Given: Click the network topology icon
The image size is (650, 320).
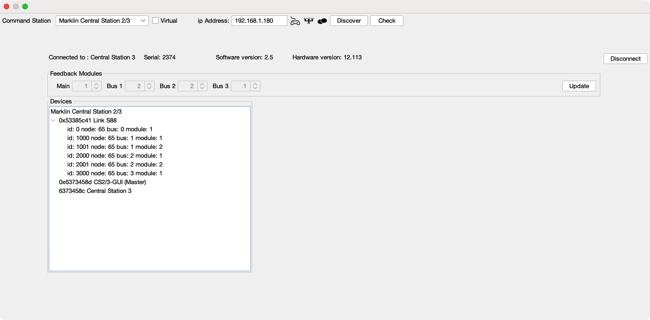Looking at the screenshot, I should pos(309,20).
